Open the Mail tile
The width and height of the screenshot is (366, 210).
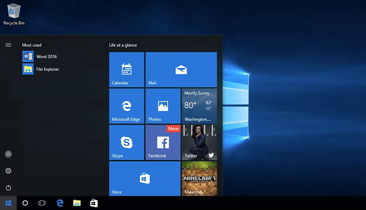(181, 70)
